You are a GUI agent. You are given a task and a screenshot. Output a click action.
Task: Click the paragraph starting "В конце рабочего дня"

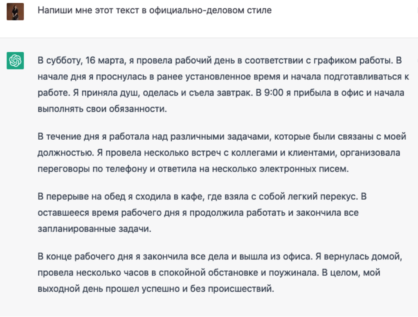pyautogui.click(x=221, y=272)
